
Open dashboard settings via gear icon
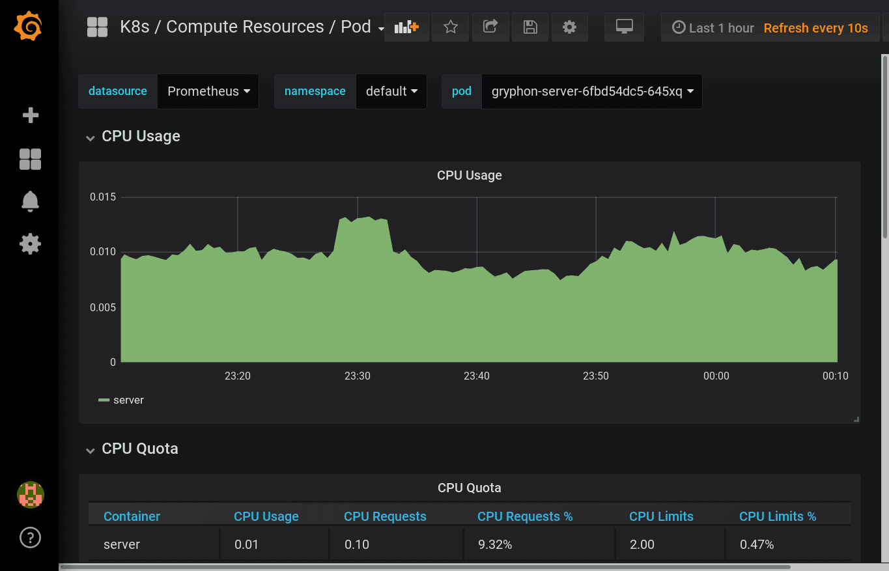pos(569,27)
